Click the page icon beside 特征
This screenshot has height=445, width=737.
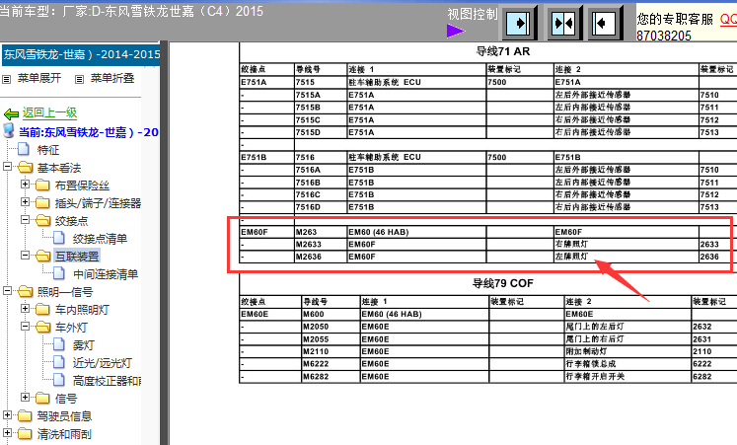[24, 149]
